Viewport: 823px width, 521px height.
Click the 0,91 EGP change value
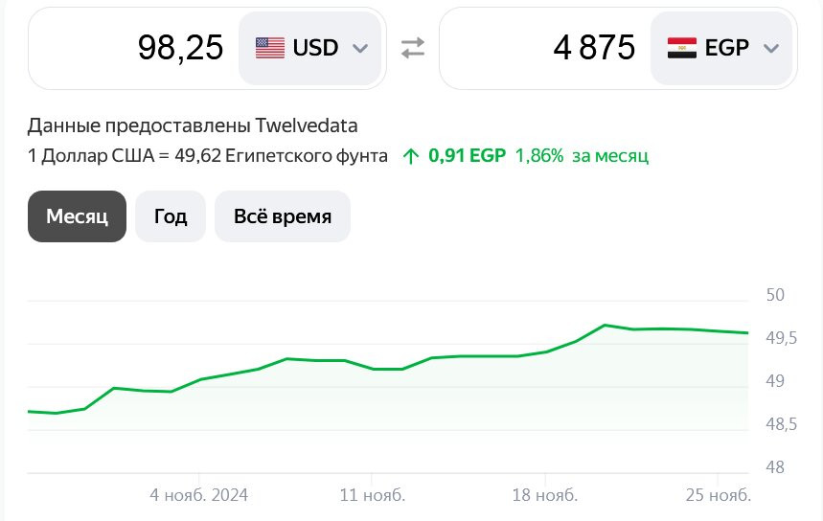(467, 156)
